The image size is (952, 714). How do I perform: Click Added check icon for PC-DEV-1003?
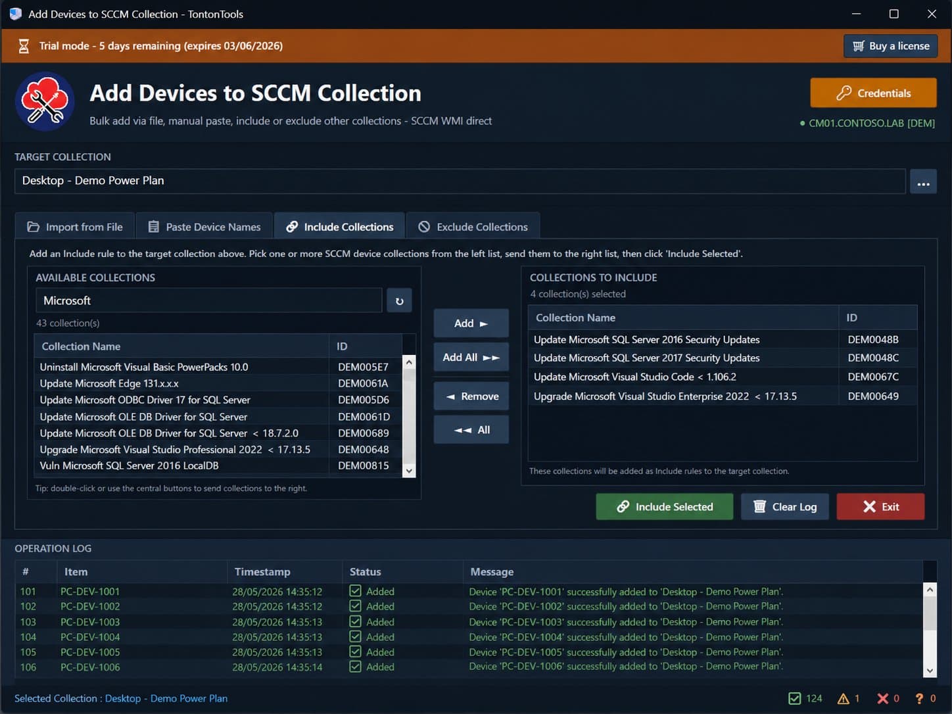click(x=356, y=621)
